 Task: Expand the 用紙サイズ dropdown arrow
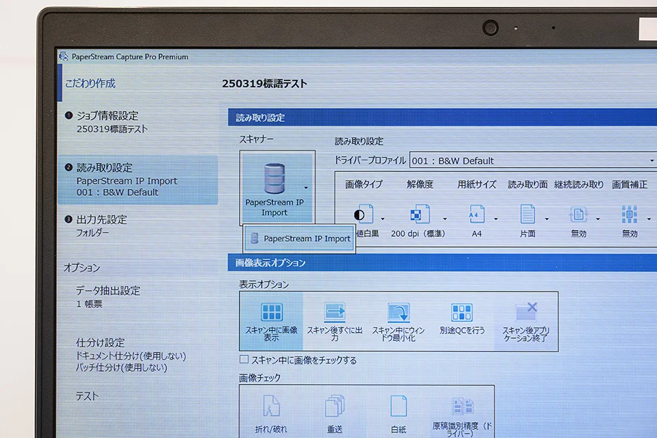(495, 219)
